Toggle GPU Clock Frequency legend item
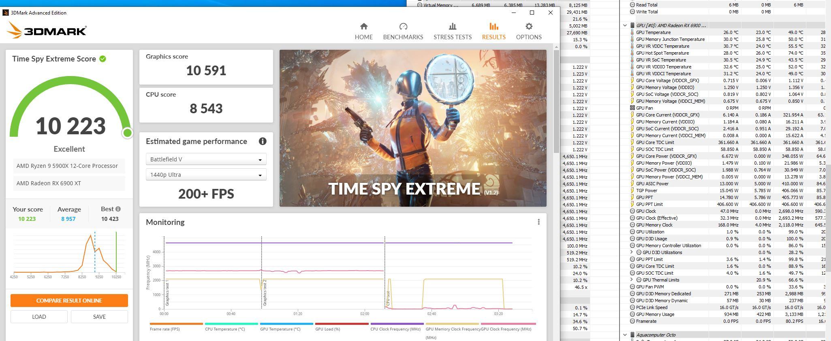This screenshot has height=341, width=831. coord(508,327)
